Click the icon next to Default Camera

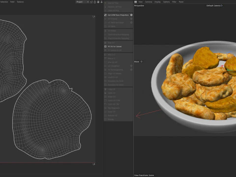click(222, 5)
